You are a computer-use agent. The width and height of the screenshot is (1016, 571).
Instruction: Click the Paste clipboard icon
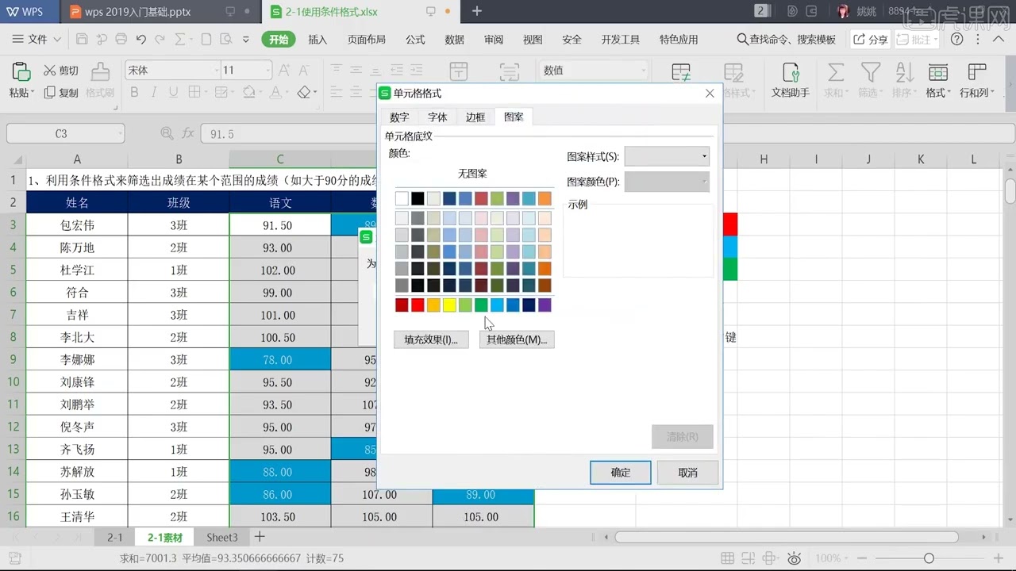point(20,72)
